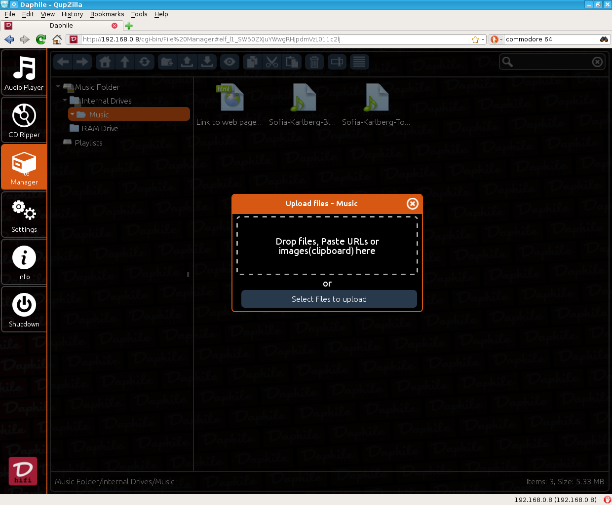Collapse the Internal Drives tree node
This screenshot has width=612, height=505.
pos(65,101)
